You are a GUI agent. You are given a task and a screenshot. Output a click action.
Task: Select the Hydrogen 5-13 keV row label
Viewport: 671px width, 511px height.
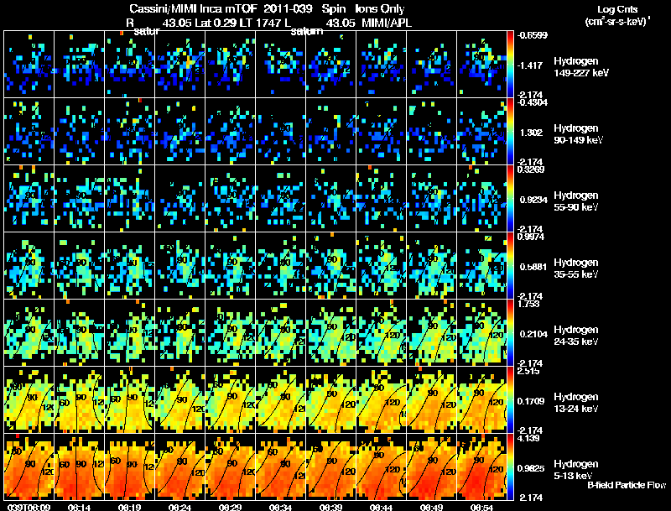click(x=575, y=470)
